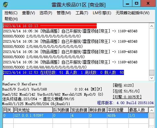Viewport: 157px width, 128px height.
Task: Click 程序版本: 4.00 Build 20151104 text
Action: pyautogui.click(x=125, y=103)
